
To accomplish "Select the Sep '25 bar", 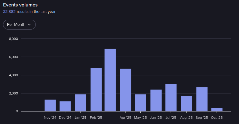I will [x=202, y=99].
